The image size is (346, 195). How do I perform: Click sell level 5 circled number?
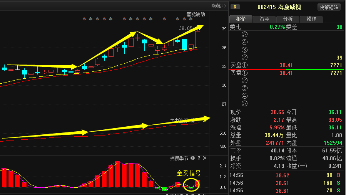(244, 35)
